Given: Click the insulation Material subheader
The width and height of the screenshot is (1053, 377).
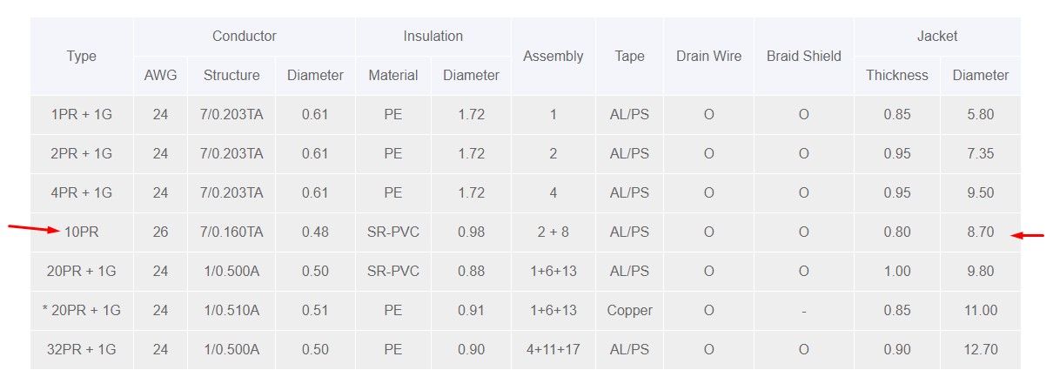Looking at the screenshot, I should [393, 76].
